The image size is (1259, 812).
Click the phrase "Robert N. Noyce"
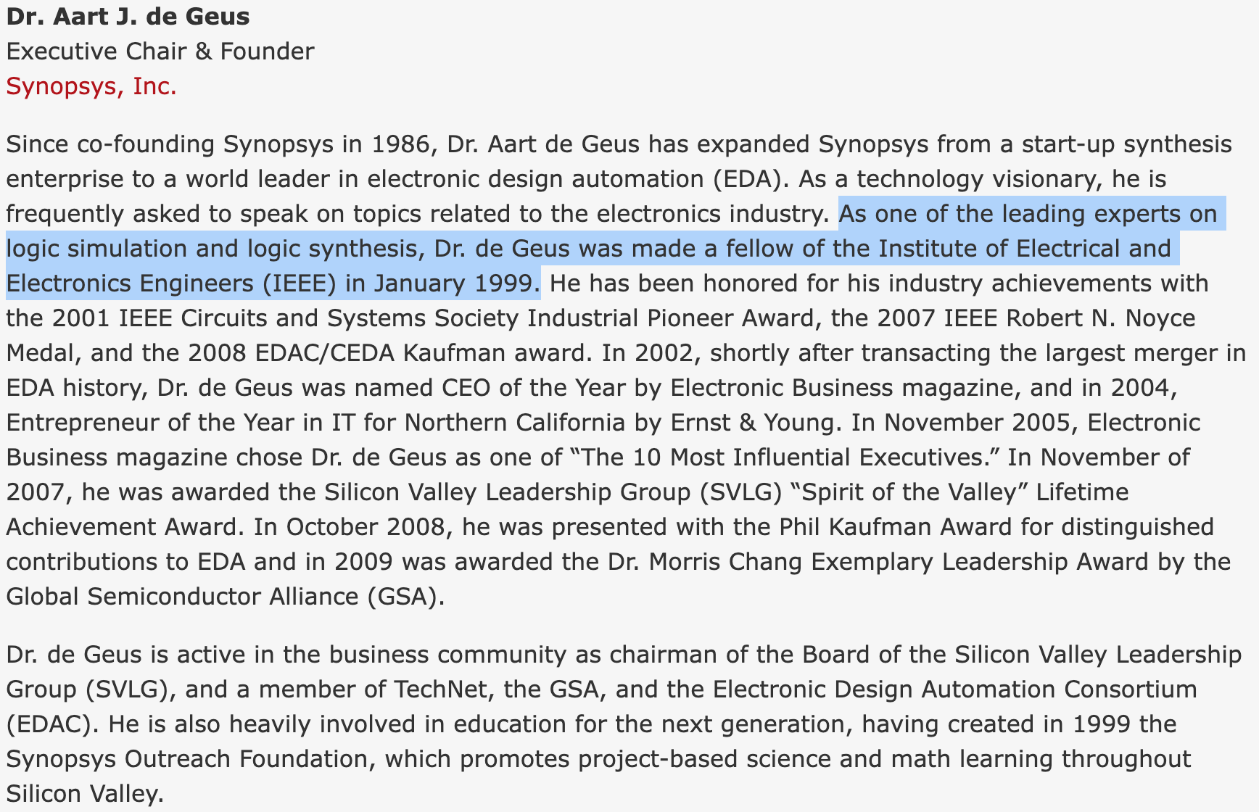[1101, 318]
